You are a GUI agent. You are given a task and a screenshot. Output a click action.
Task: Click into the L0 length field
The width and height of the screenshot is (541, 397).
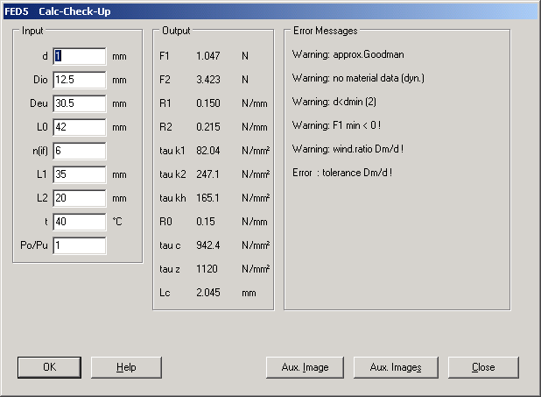pyautogui.click(x=79, y=127)
